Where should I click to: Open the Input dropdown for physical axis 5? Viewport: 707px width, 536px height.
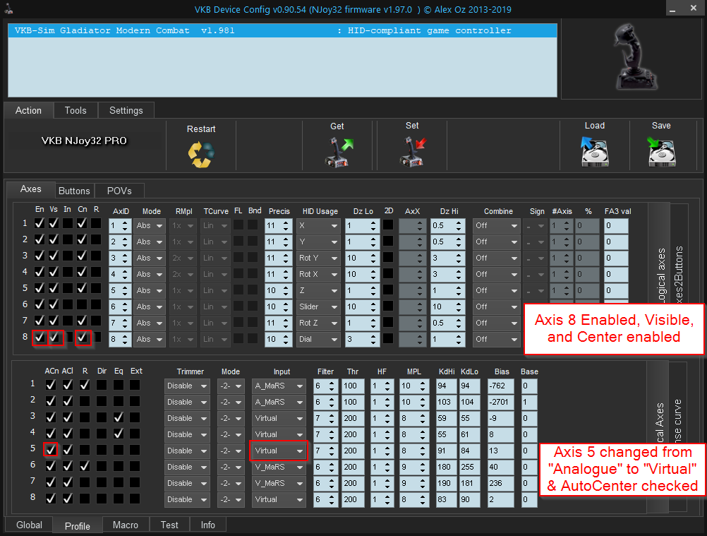pos(279,451)
